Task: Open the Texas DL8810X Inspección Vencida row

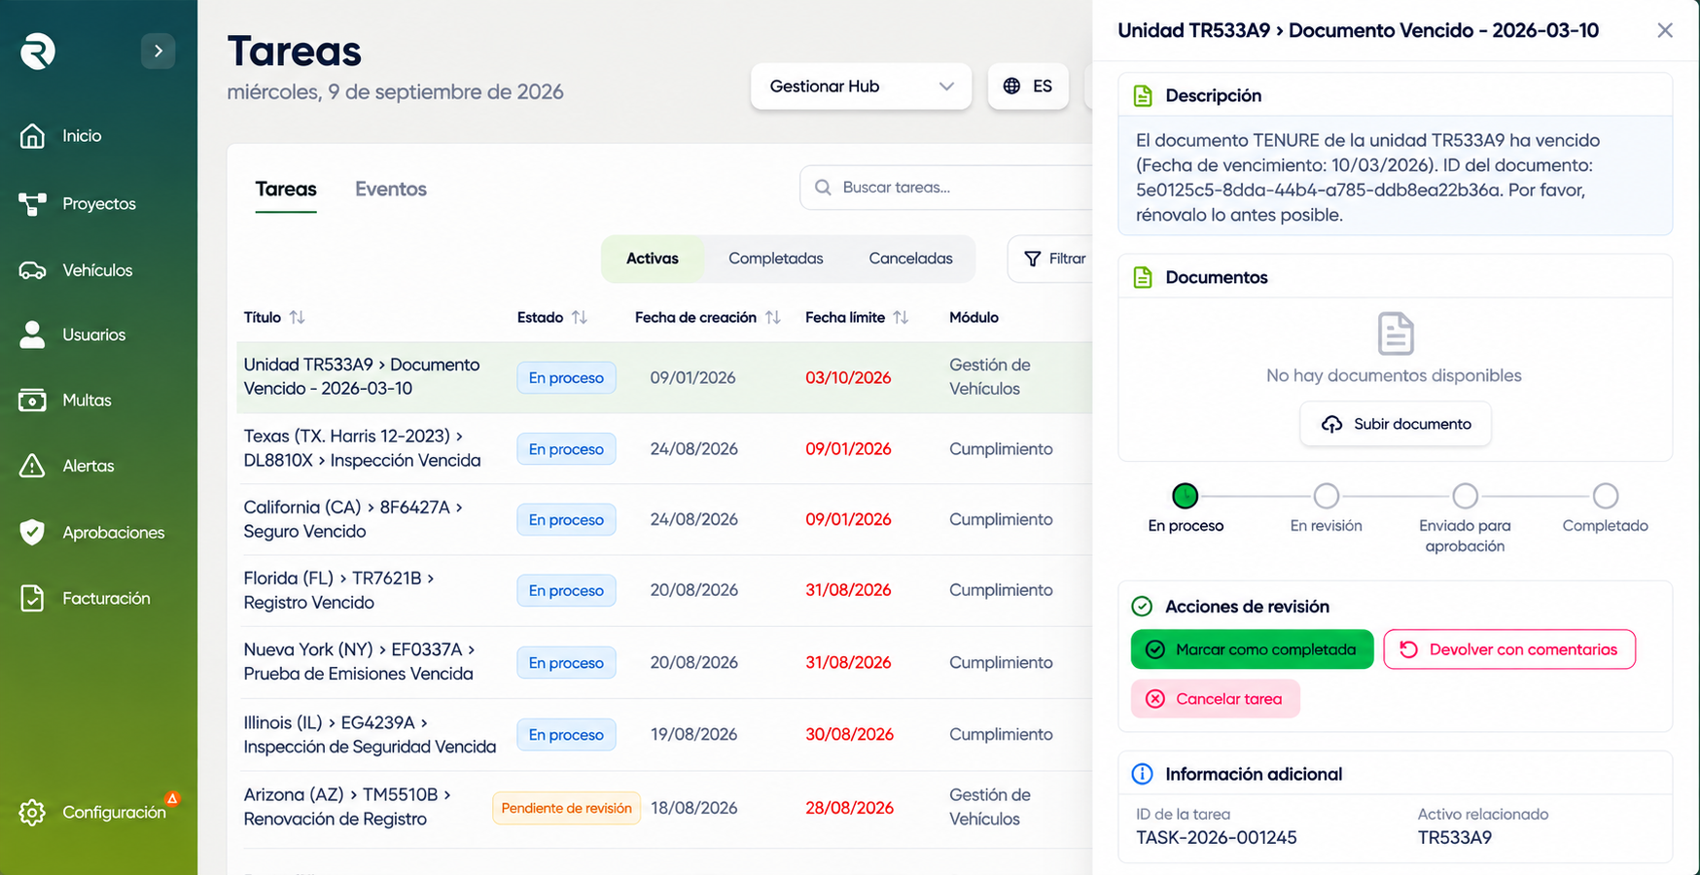Action: coord(664,448)
